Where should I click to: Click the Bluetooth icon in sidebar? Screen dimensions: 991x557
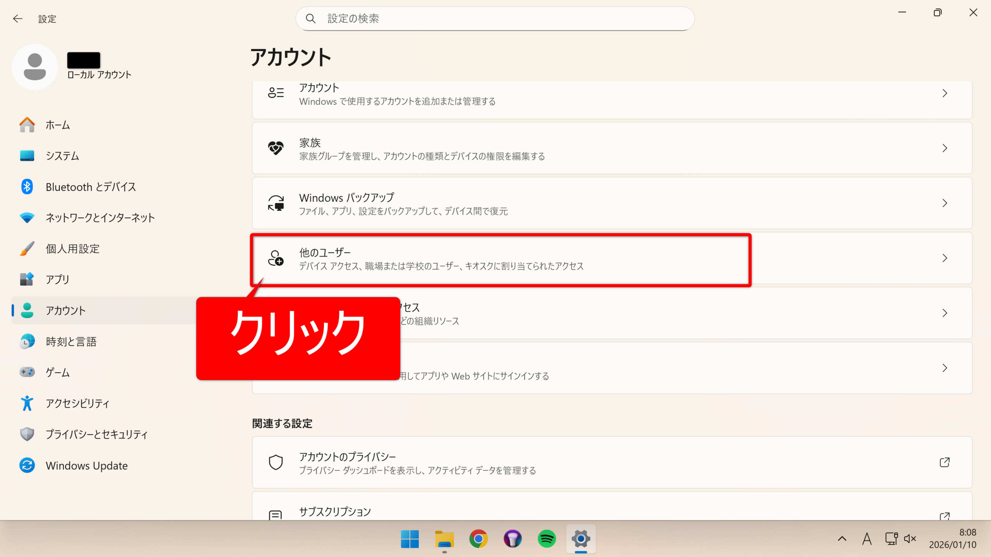pyautogui.click(x=27, y=187)
